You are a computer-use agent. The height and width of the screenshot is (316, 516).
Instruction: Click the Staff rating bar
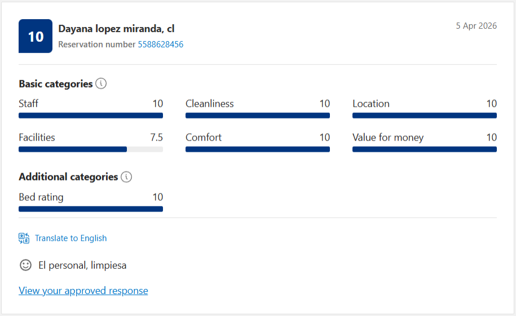(91, 116)
